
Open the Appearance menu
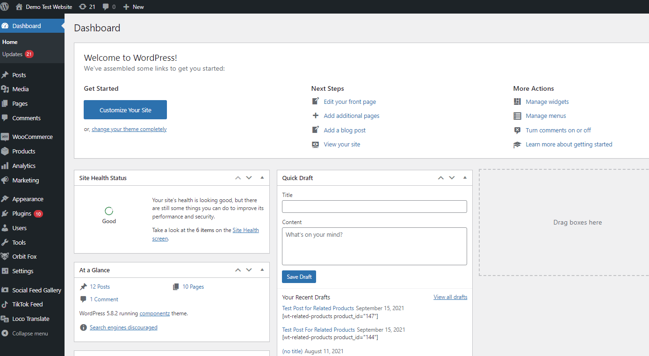click(x=32, y=199)
